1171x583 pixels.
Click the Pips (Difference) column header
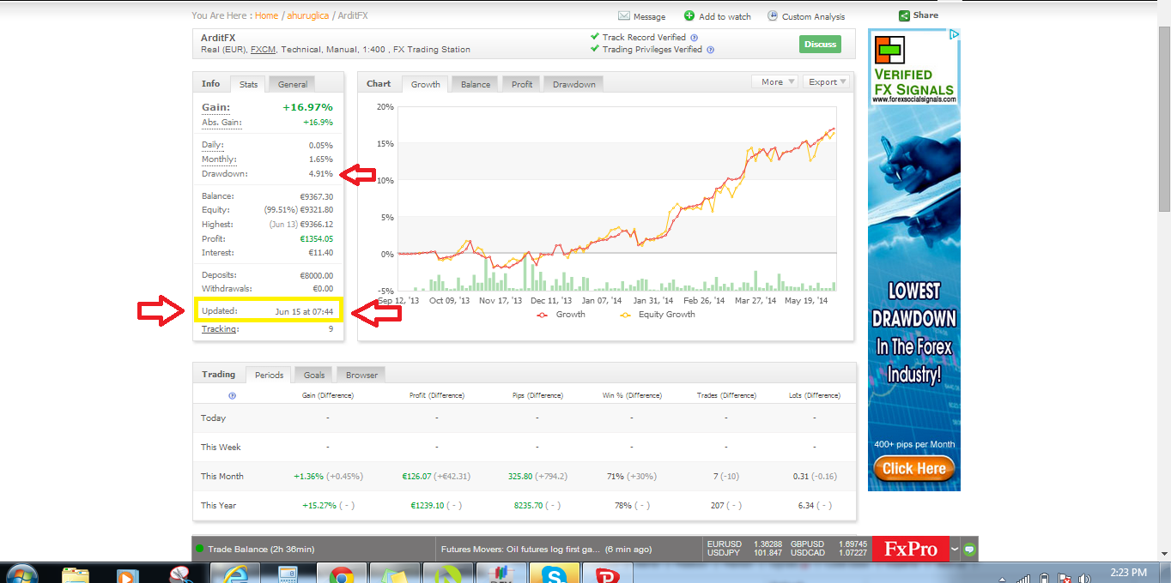(537, 395)
